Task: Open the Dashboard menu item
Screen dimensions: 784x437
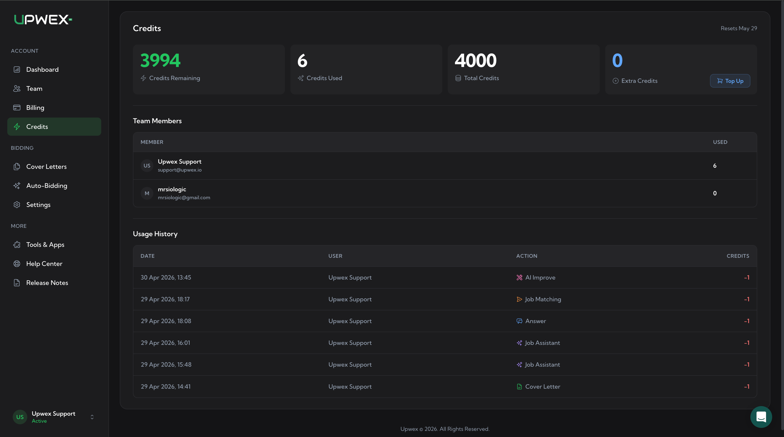Action: tap(54, 69)
